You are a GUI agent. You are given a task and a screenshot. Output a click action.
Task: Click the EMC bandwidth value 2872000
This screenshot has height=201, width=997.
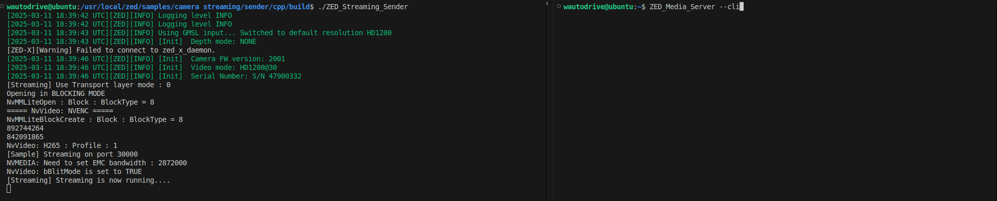pos(172,163)
